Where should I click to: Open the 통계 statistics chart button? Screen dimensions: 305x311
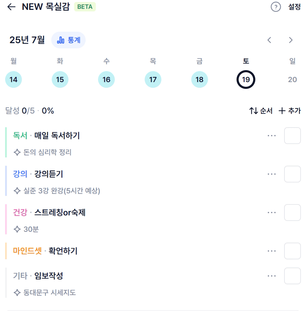coord(69,40)
